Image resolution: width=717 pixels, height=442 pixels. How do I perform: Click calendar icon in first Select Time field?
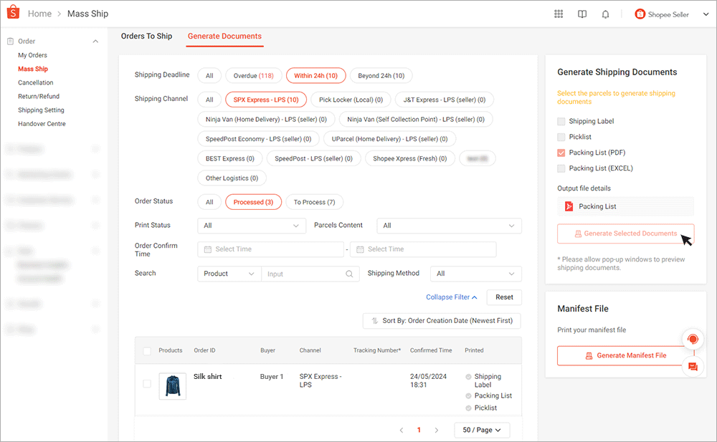(208, 249)
